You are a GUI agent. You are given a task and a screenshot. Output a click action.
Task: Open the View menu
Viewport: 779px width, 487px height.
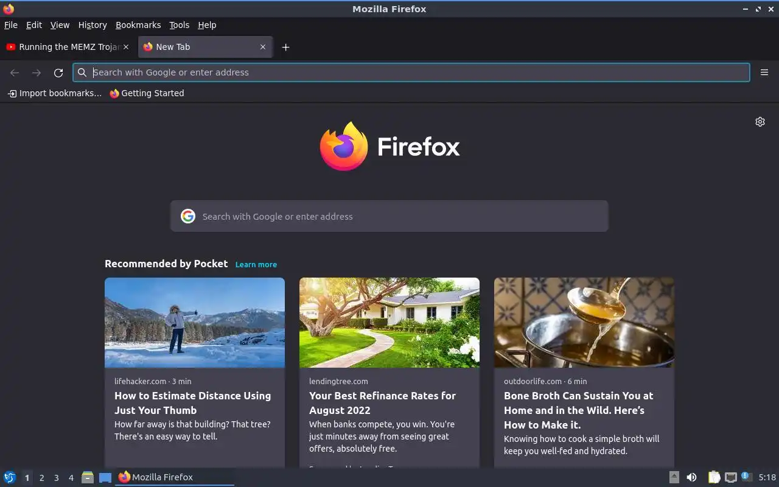click(x=60, y=25)
